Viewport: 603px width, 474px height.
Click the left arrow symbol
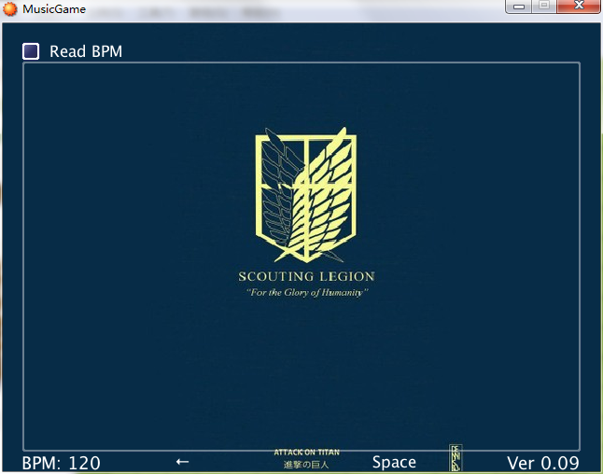pos(182,461)
